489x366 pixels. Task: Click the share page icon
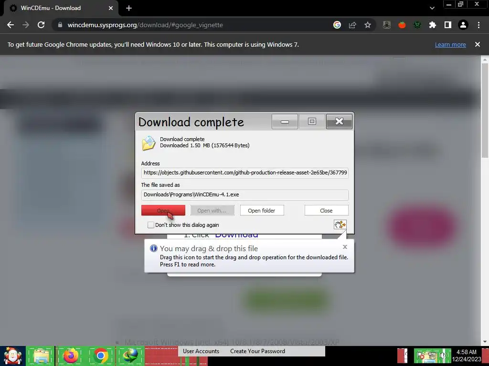352,25
